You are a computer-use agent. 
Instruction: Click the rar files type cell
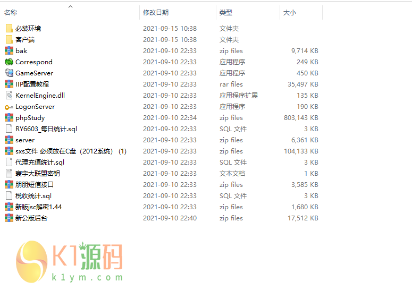pos(231,84)
